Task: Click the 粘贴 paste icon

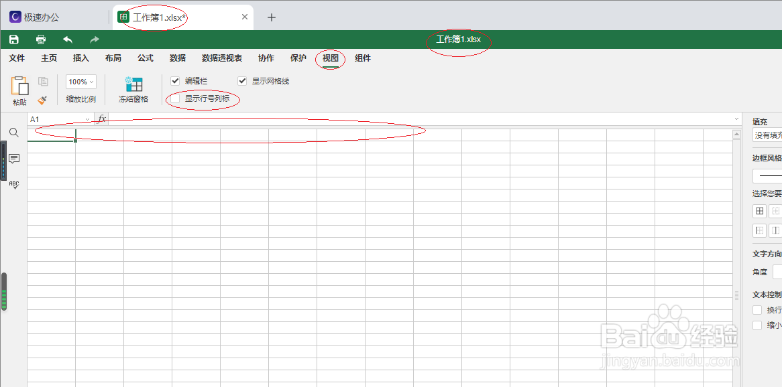Action: pyautogui.click(x=19, y=85)
